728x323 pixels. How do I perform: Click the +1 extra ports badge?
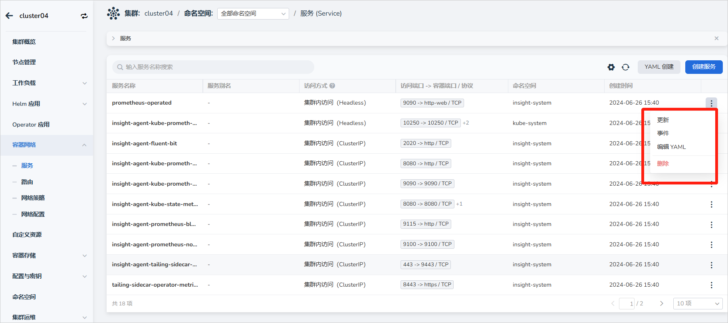click(x=459, y=204)
